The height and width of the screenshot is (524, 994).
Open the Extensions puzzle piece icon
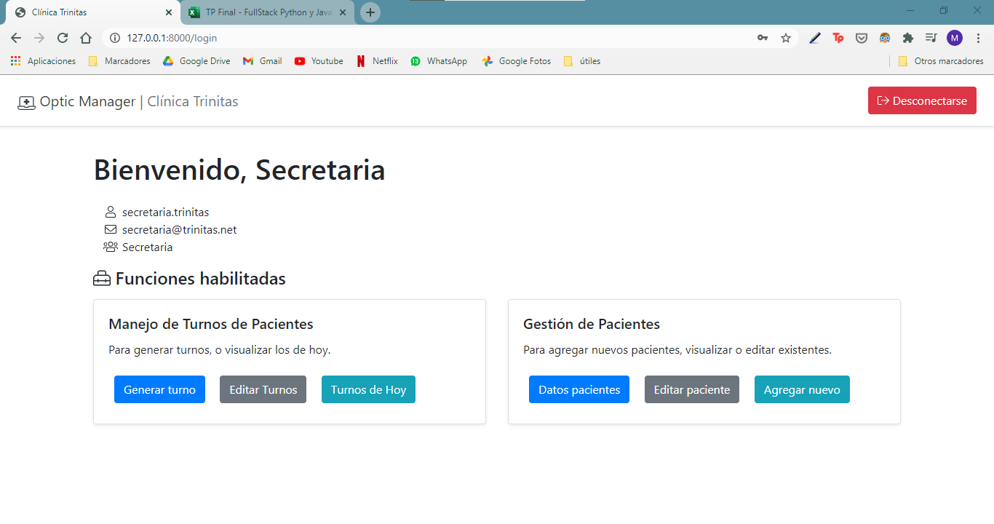tap(908, 38)
